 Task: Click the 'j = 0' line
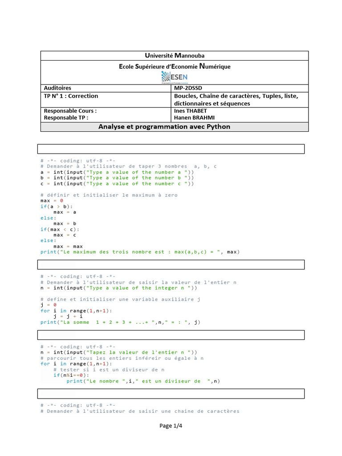[x=49, y=305]
